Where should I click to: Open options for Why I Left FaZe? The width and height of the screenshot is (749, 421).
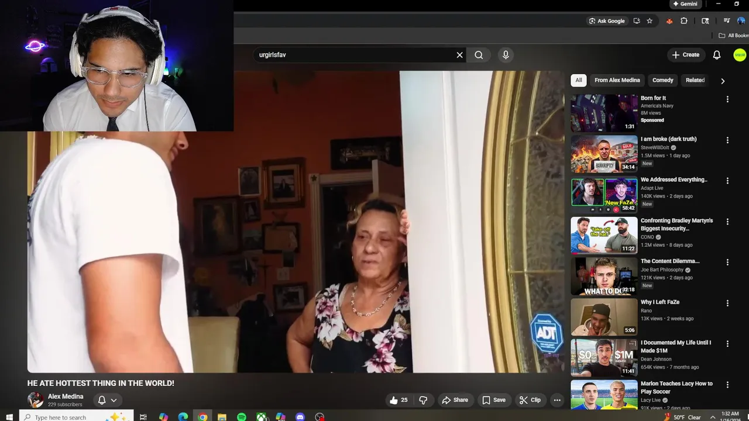[727, 303]
